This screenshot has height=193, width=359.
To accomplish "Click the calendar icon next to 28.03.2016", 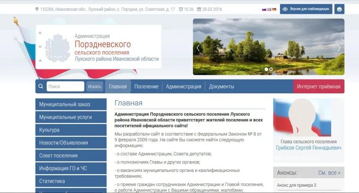I will click(x=199, y=9).
